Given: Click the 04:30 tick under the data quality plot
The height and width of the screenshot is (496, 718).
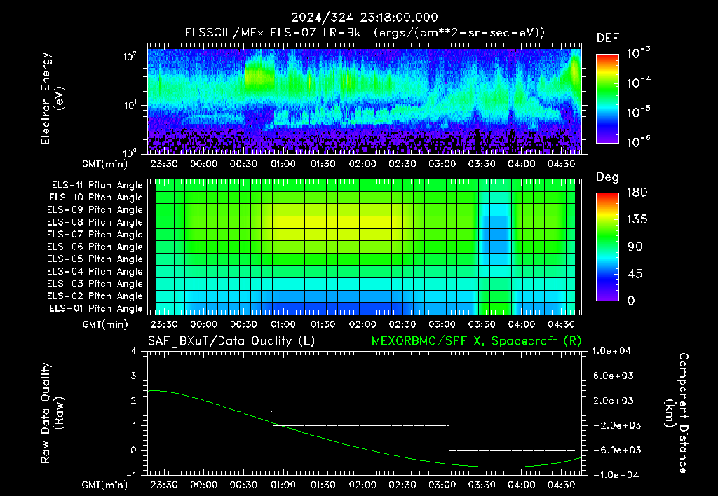Looking at the screenshot, I should pos(561,485).
